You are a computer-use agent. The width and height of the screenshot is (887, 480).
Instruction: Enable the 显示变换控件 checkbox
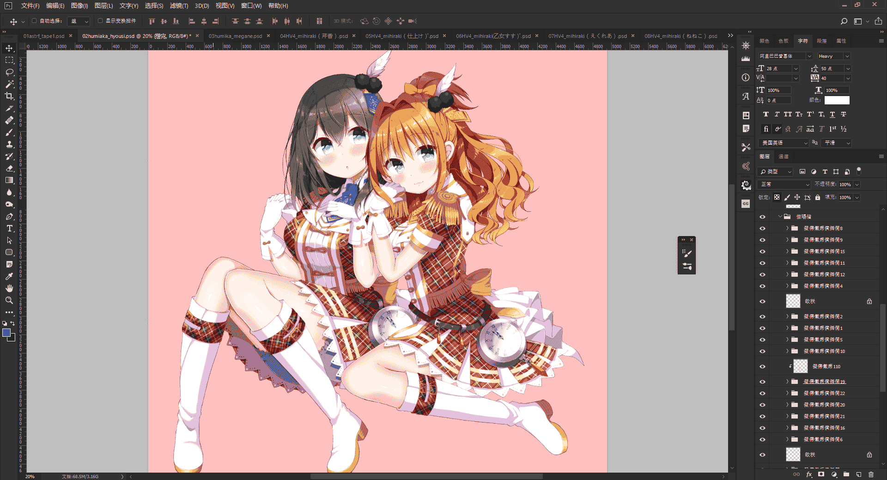pyautogui.click(x=100, y=21)
